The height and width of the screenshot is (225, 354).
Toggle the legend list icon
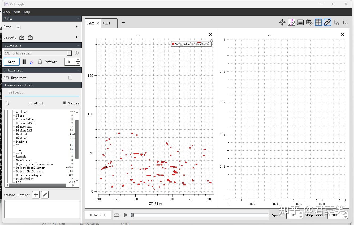(x=300, y=23)
